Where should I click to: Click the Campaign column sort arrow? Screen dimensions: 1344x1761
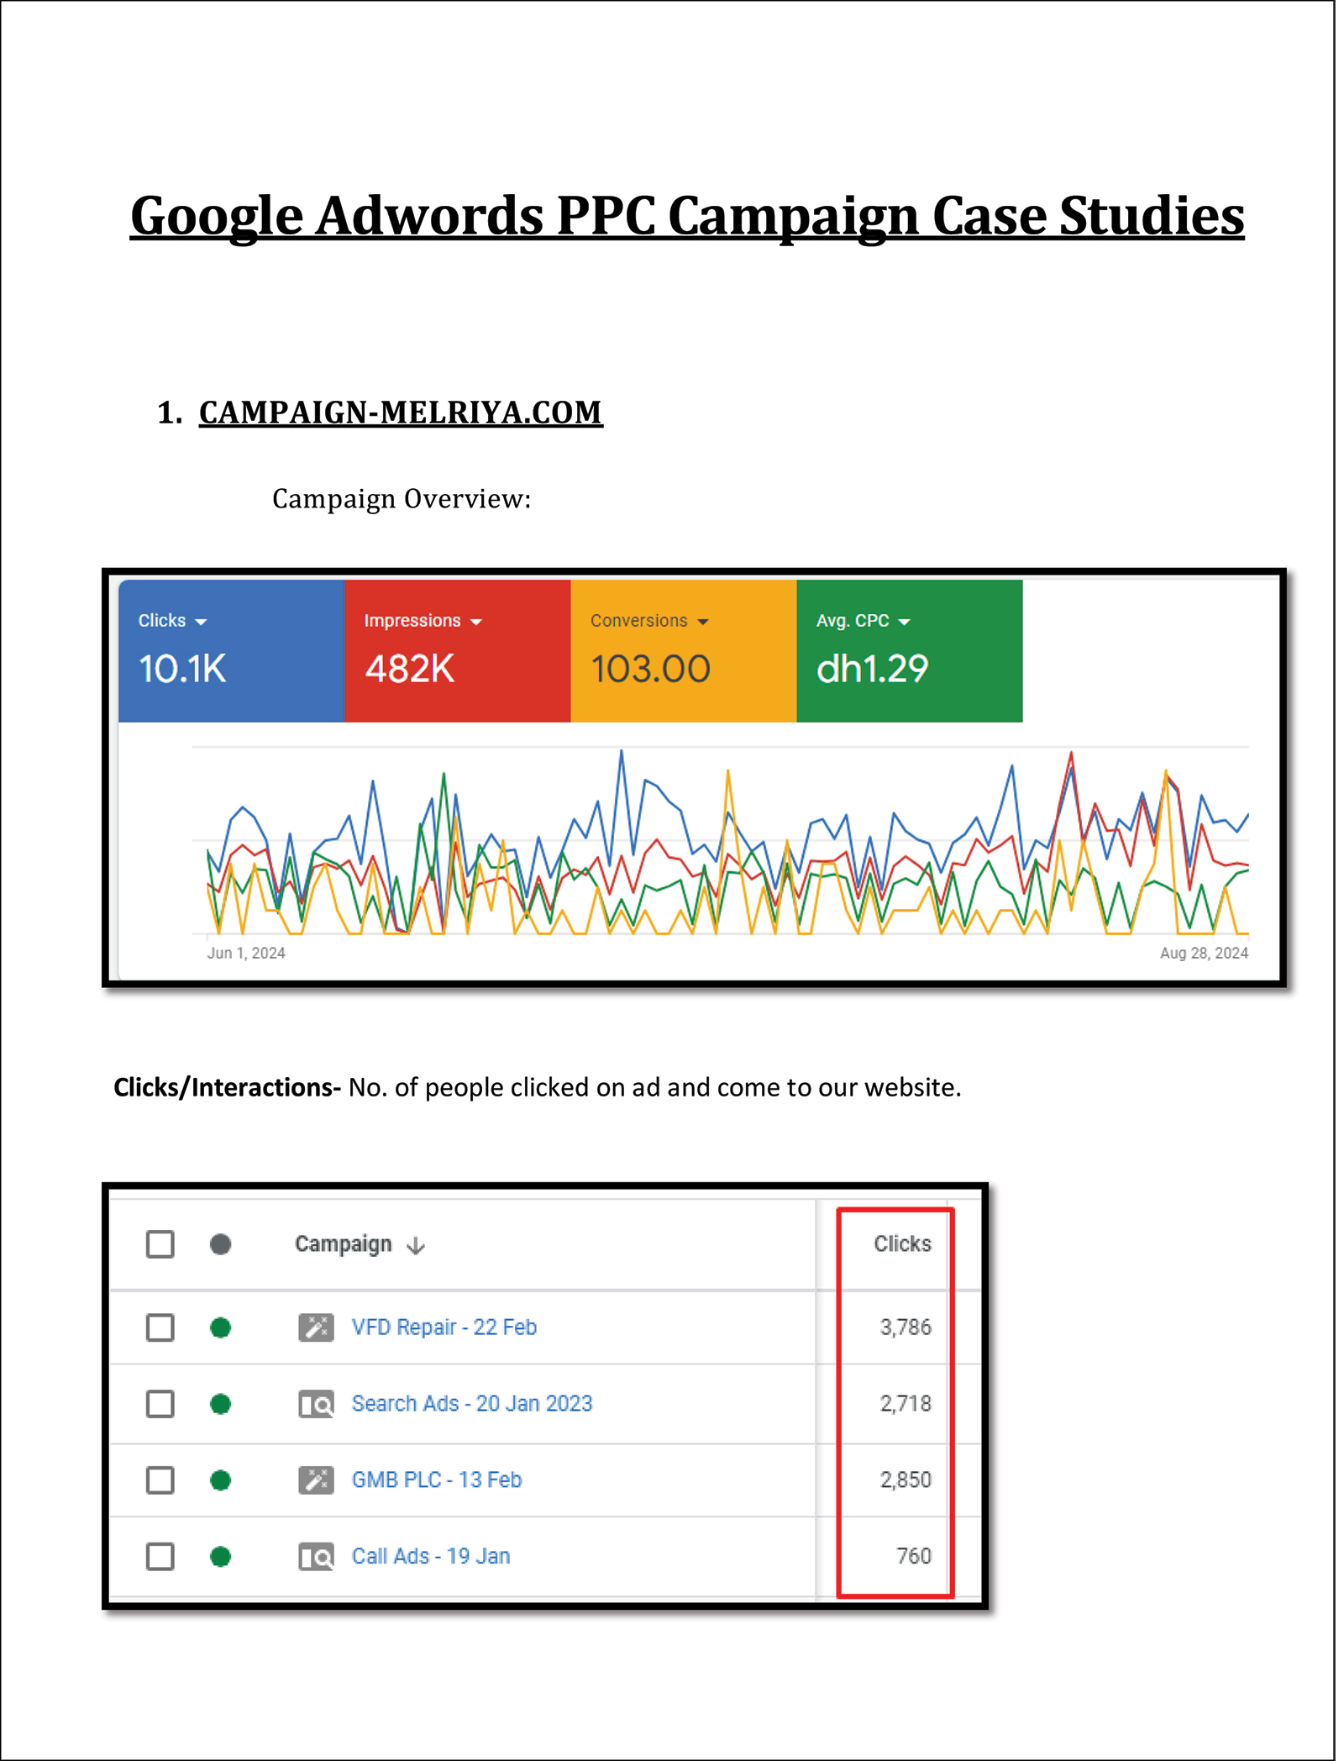416,1245
